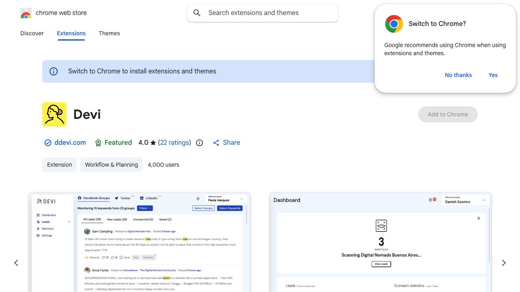
Task: Click the Share icon
Action: [x=216, y=143]
